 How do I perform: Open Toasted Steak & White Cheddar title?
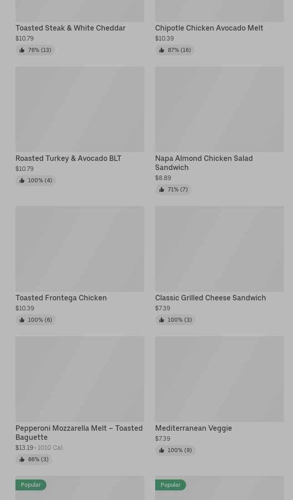pos(71,28)
